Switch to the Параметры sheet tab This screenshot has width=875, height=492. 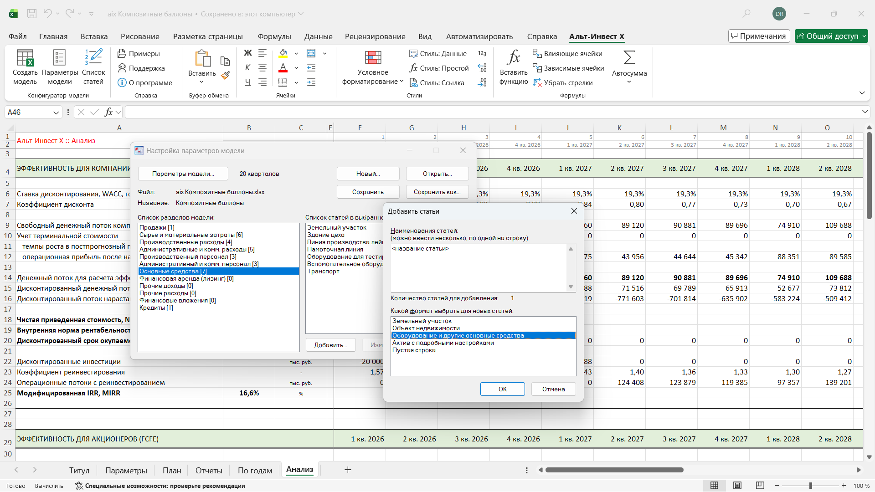pos(126,471)
